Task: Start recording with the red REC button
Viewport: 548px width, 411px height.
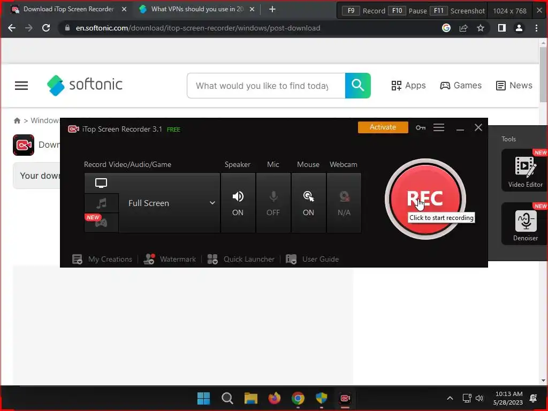Action: 425,199
